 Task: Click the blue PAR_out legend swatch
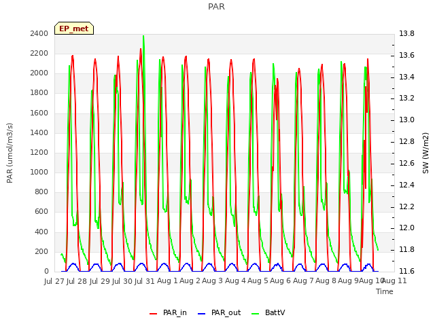pyautogui.click(x=202, y=314)
